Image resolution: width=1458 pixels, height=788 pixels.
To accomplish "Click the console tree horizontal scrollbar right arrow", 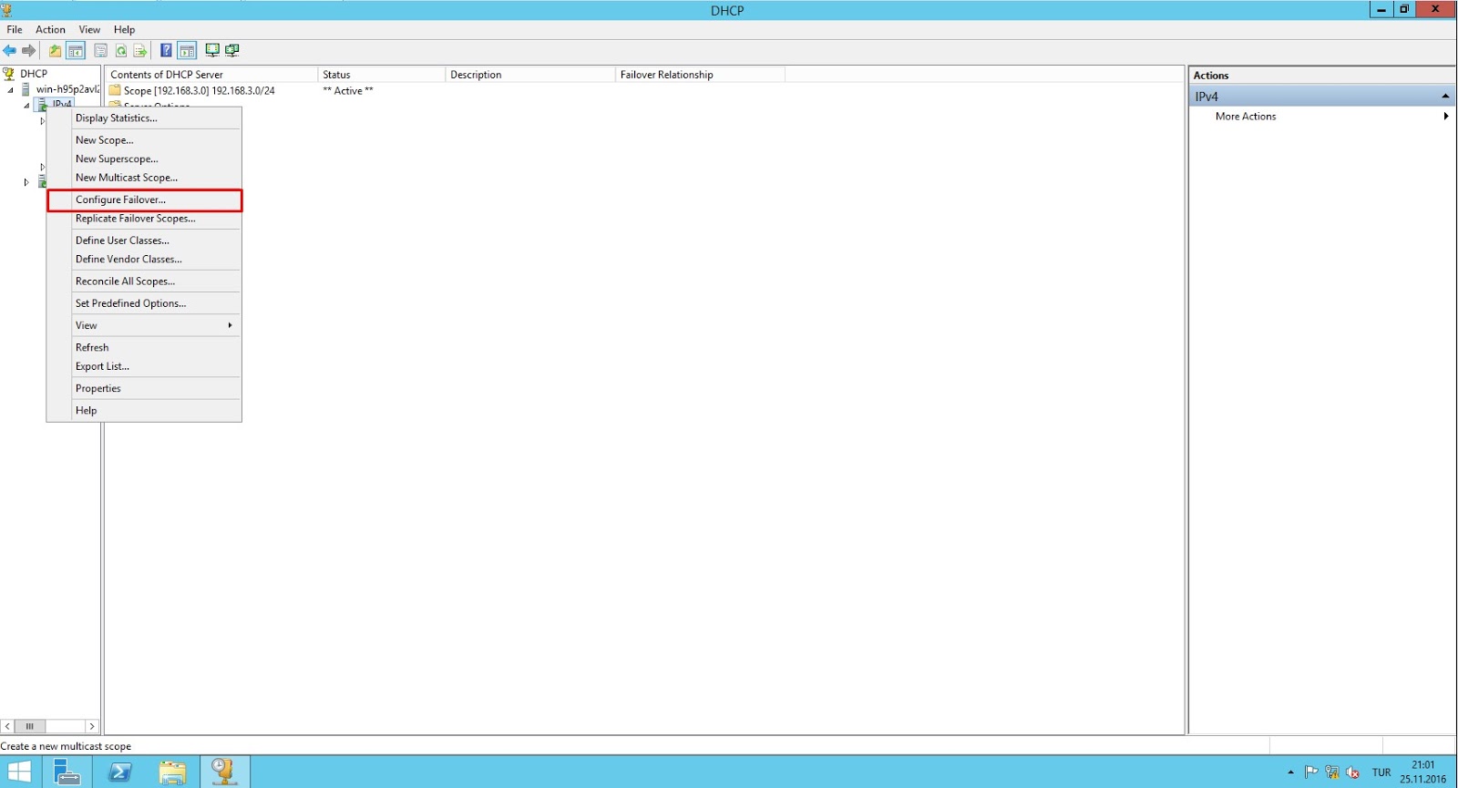I will (92, 726).
